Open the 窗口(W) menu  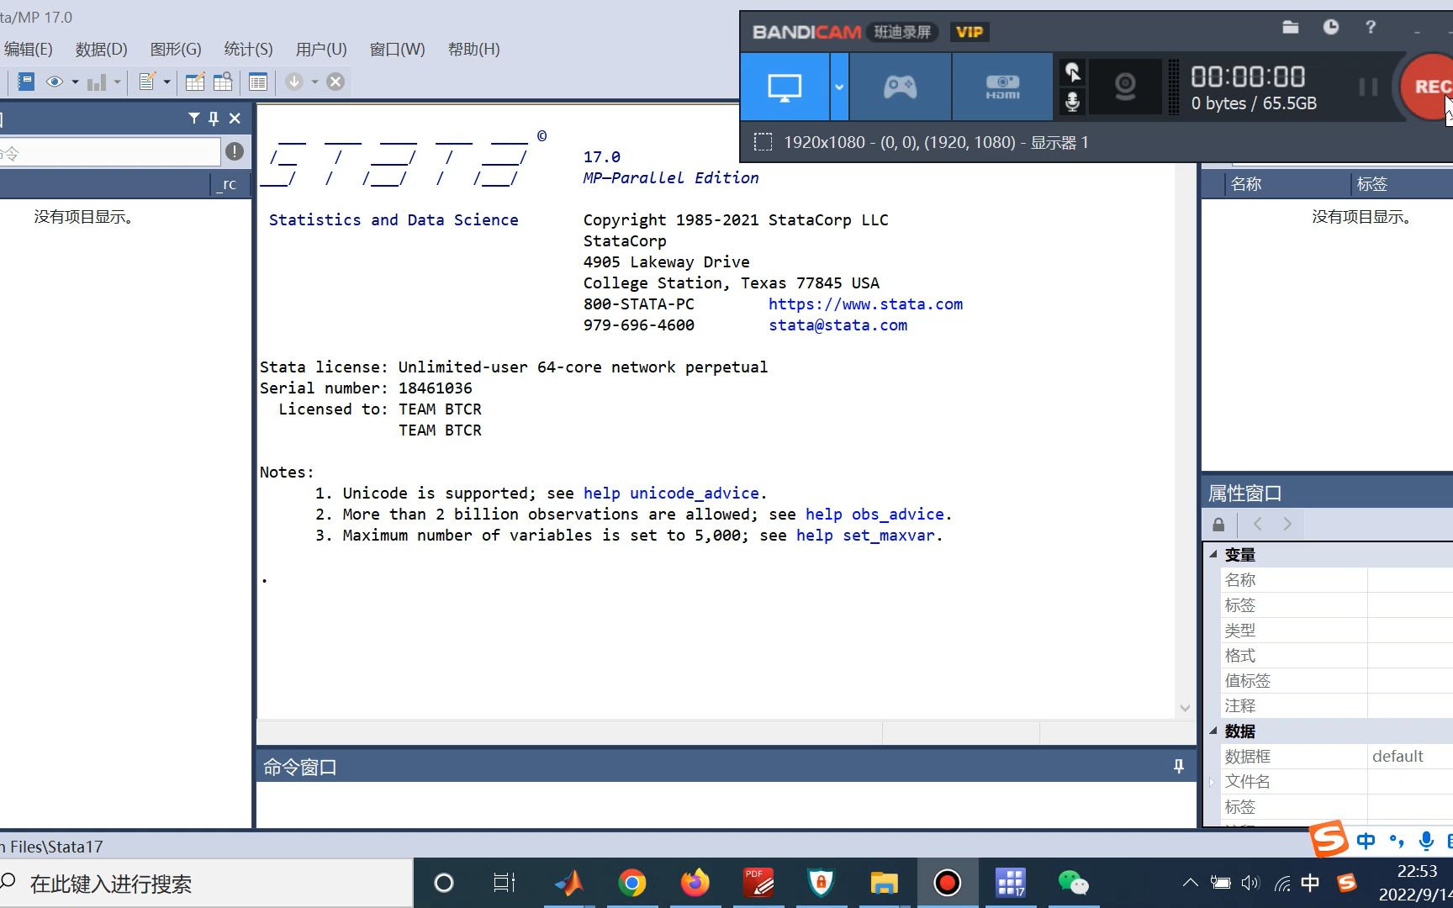point(398,49)
